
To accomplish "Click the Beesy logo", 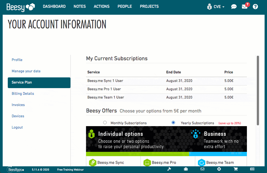I will click(x=21, y=7).
